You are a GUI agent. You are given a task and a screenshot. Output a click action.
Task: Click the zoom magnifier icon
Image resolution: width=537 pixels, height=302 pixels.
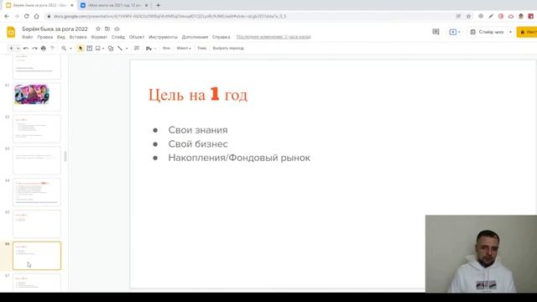click(64, 49)
